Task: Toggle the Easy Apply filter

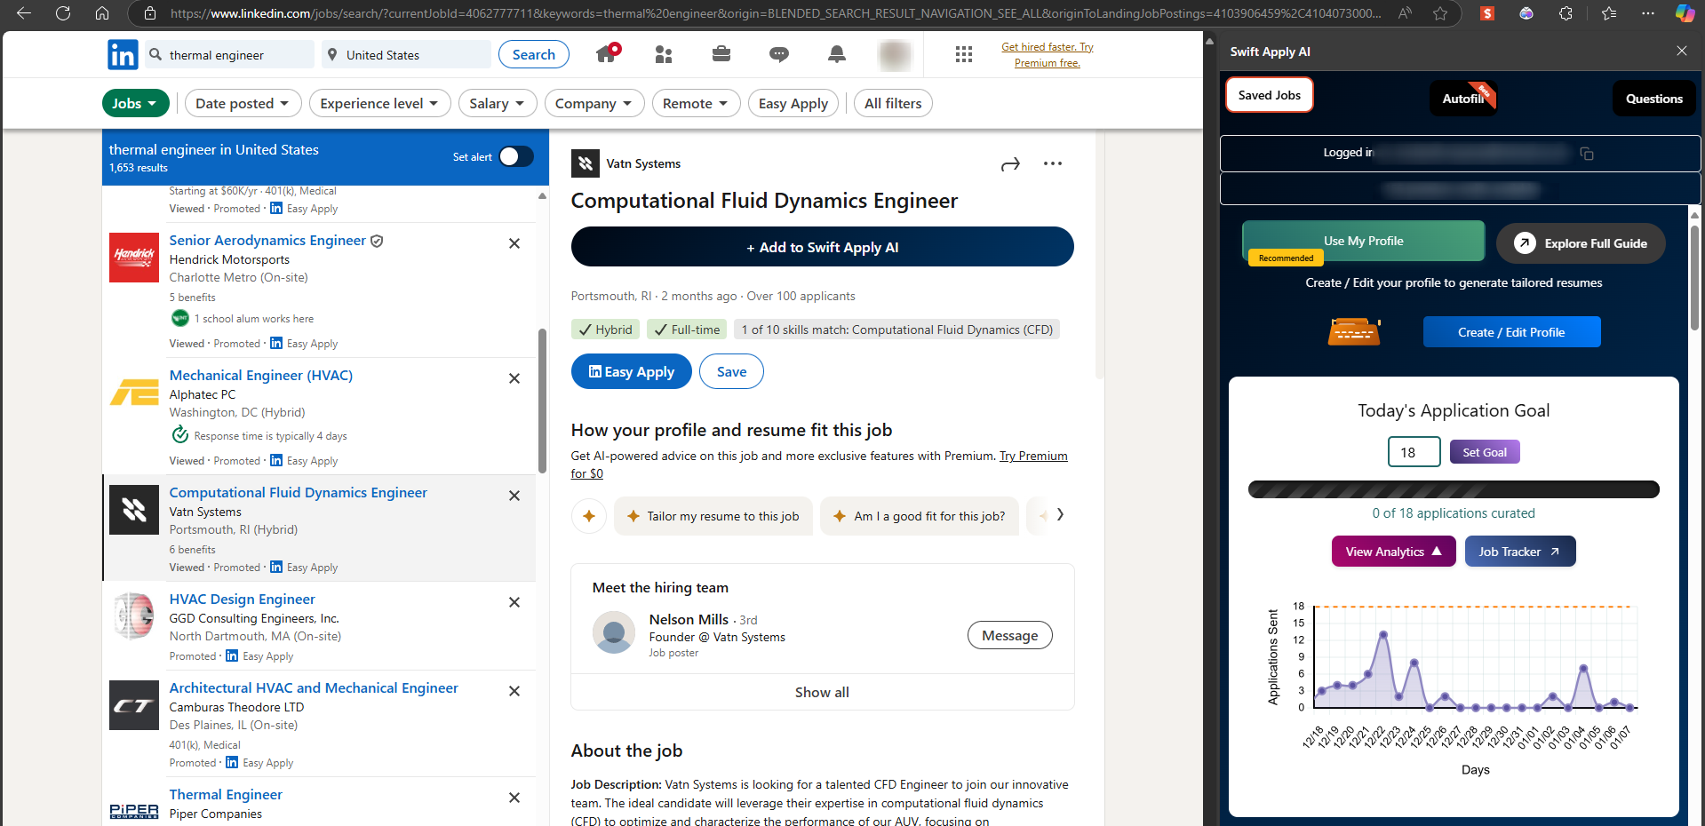Action: [793, 103]
